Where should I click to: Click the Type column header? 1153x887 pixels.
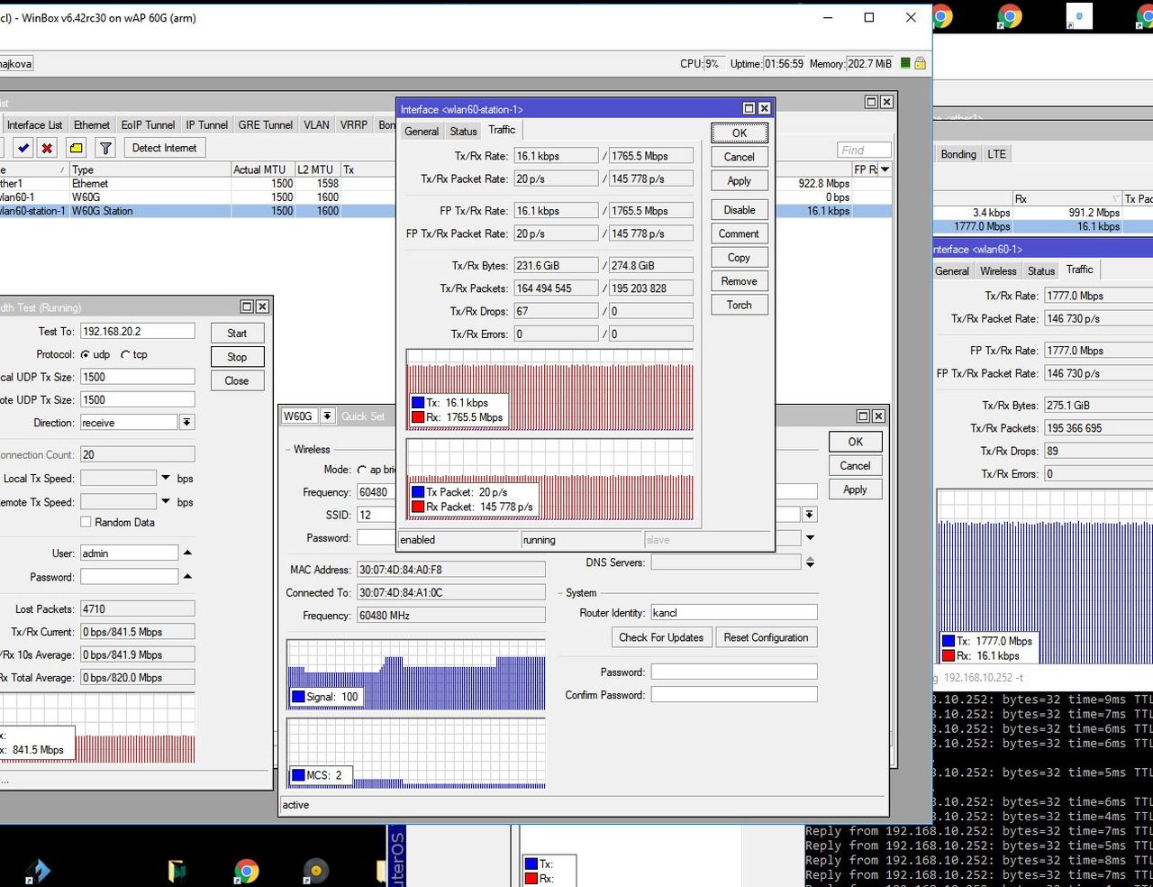tap(150, 169)
